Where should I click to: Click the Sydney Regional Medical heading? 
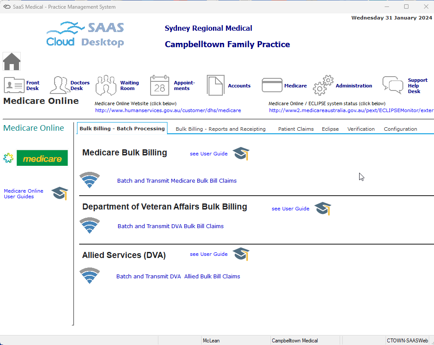[209, 28]
